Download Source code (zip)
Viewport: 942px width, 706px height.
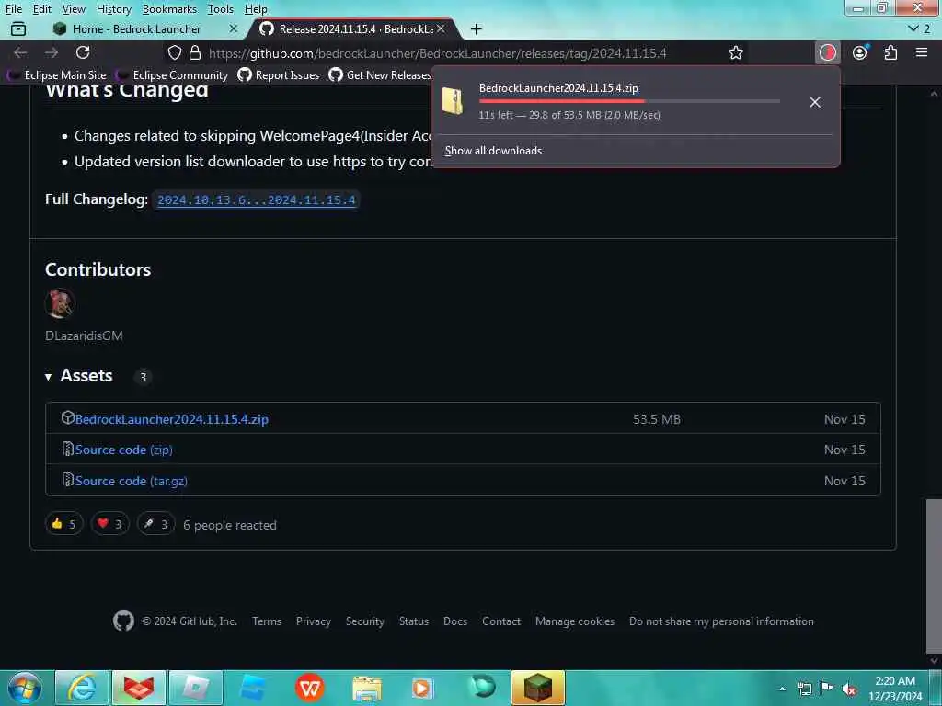point(124,450)
